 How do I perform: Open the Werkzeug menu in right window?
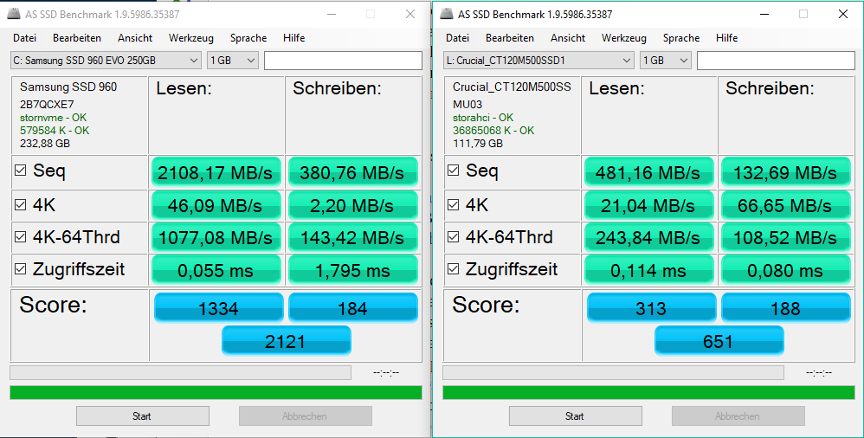pos(623,38)
